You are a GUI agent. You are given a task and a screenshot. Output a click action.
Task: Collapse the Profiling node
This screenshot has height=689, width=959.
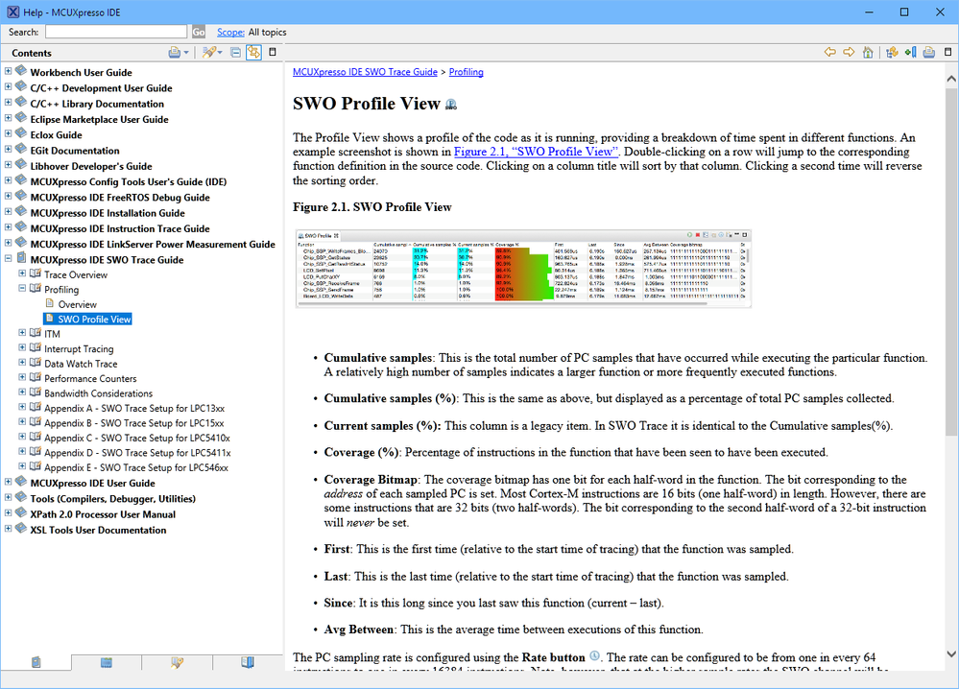pyautogui.click(x=22, y=288)
